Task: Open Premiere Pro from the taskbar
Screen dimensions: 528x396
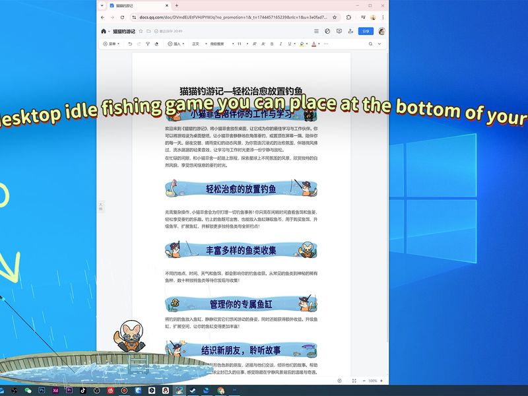Action: [x=69, y=391]
